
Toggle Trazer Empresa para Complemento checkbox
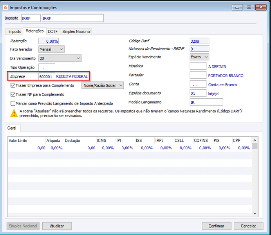coord(13,85)
